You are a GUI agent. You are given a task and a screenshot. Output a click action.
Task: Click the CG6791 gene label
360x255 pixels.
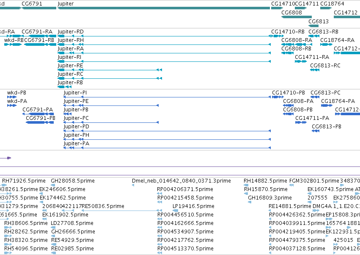pyautogui.click(x=32, y=4)
